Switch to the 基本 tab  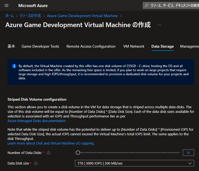(x=11, y=46)
